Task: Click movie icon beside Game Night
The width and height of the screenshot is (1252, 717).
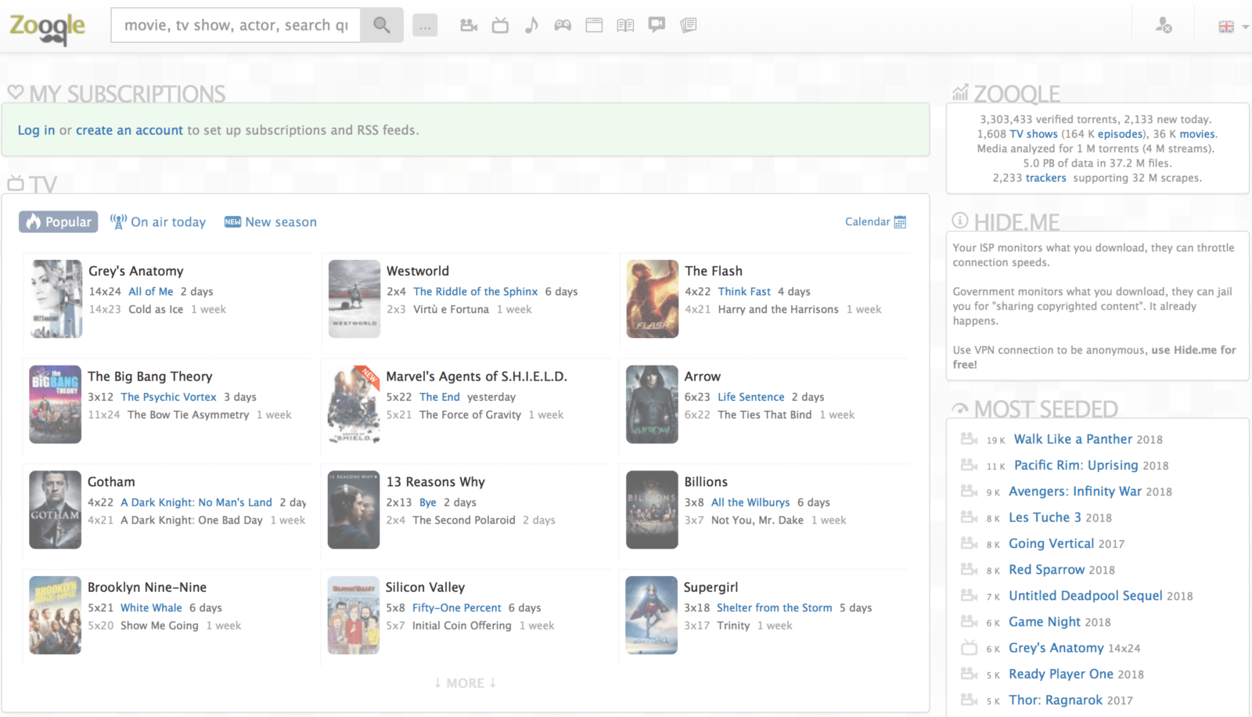Action: 969,622
